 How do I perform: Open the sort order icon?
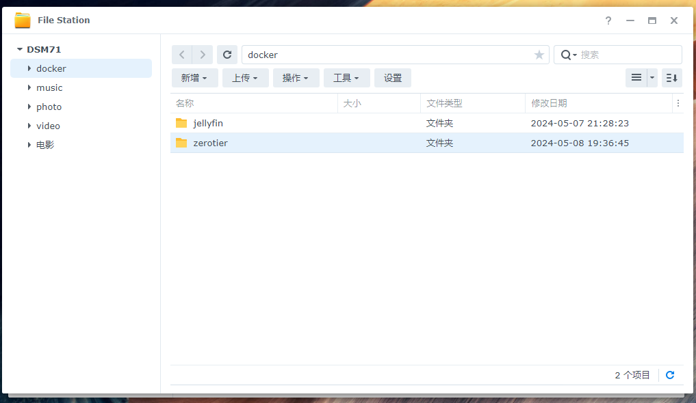point(672,78)
